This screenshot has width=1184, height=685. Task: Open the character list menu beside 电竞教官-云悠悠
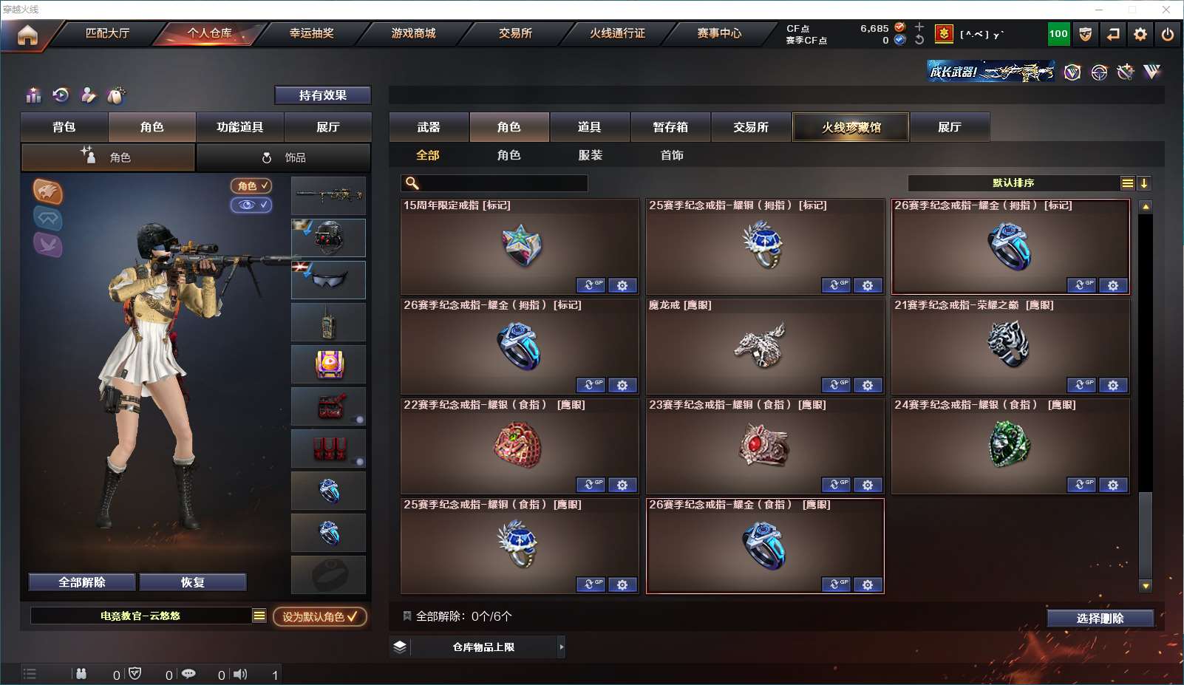coord(259,616)
